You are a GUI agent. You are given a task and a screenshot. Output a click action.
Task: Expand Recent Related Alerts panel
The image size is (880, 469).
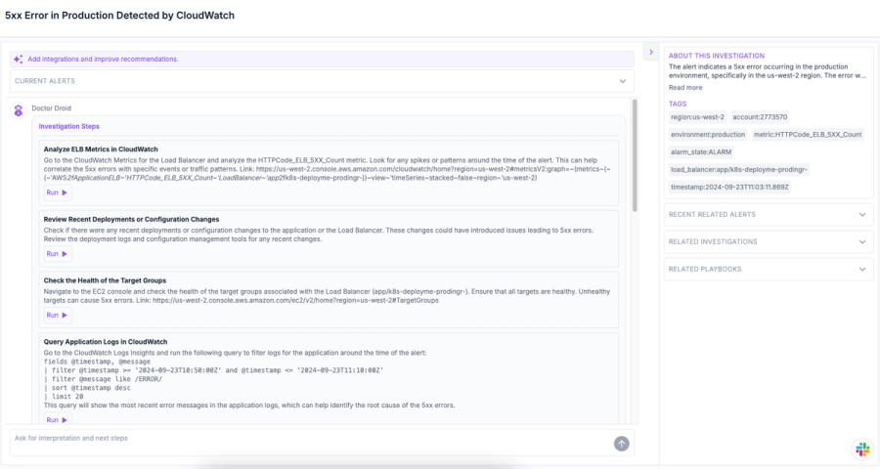[x=769, y=214]
